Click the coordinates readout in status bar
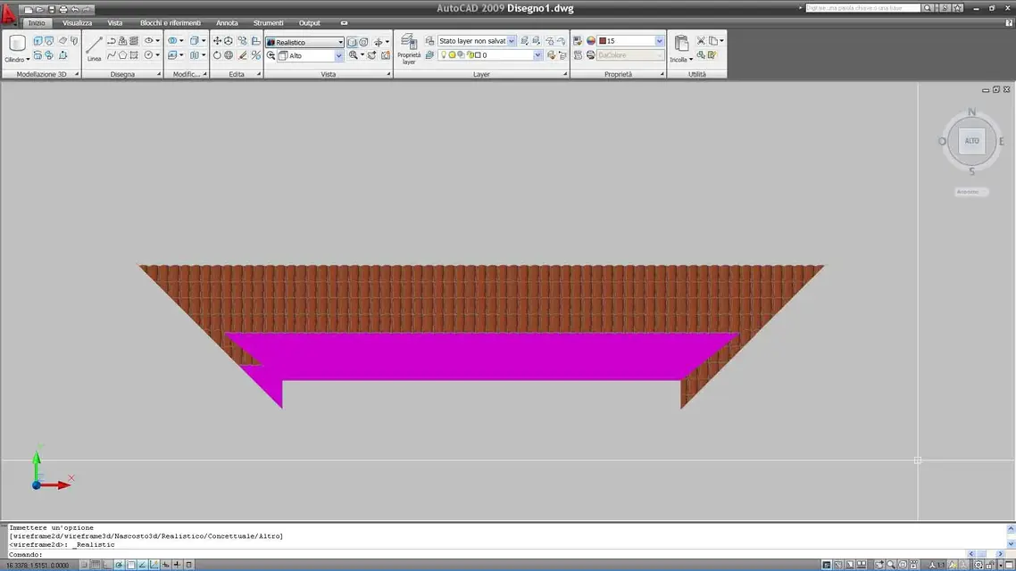 click(x=37, y=566)
